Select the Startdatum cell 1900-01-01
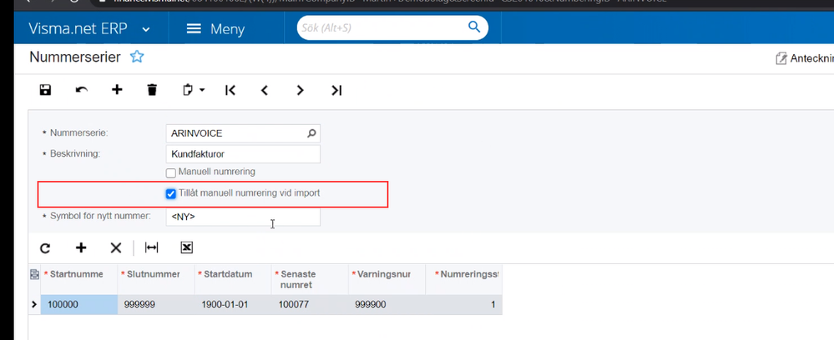Image resolution: width=834 pixels, height=340 pixels. pos(233,305)
